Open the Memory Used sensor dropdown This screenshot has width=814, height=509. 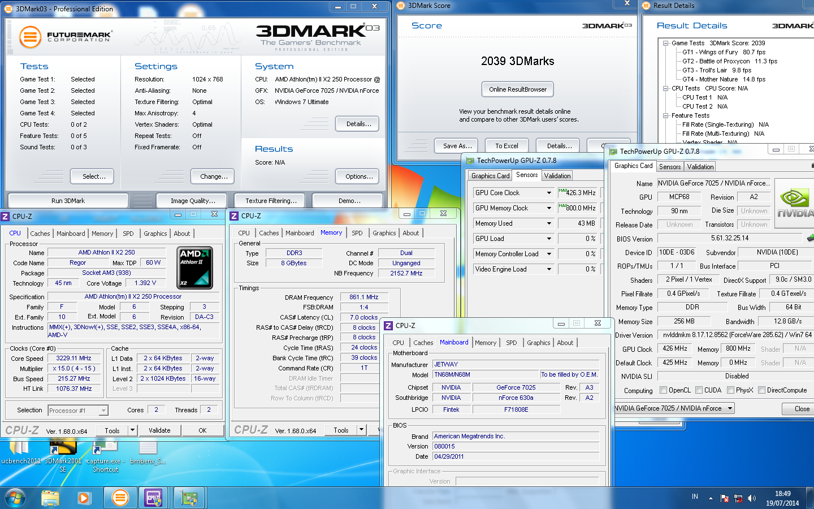[x=548, y=223]
